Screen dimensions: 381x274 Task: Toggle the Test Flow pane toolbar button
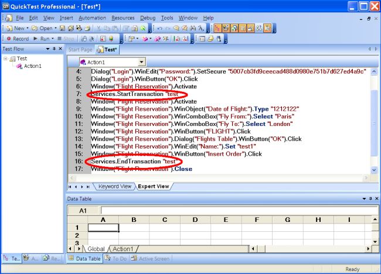[x=217, y=28]
